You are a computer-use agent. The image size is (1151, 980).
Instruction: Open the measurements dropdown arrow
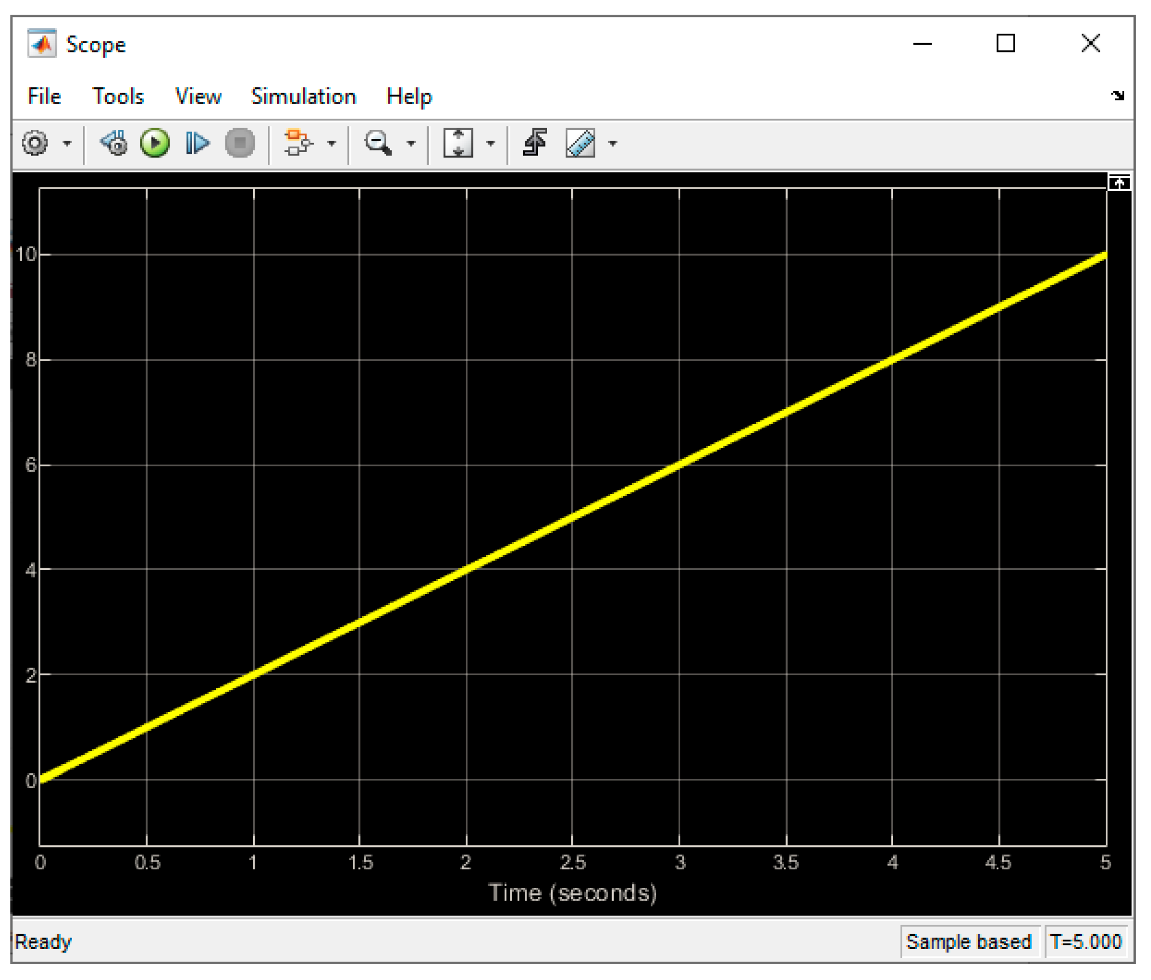[613, 144]
